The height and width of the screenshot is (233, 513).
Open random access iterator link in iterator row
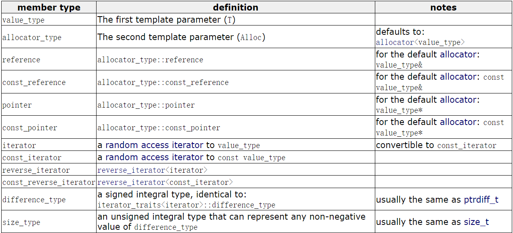pos(154,145)
